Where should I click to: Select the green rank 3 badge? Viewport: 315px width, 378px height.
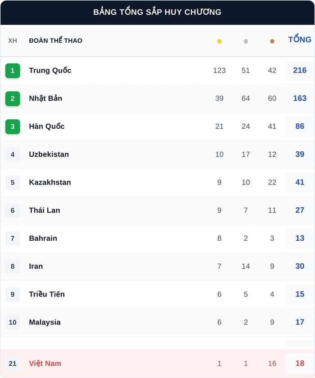click(13, 126)
